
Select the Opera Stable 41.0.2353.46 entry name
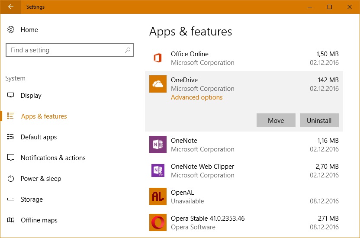(x=208, y=218)
